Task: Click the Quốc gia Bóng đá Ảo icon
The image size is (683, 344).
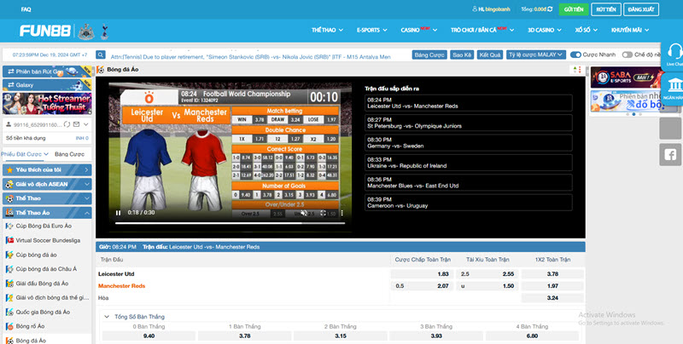Action: tap(9, 312)
